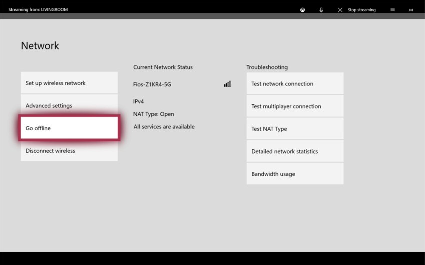The image size is (425, 265).
Task: Open Bandwidth usage
Action: (x=295, y=174)
